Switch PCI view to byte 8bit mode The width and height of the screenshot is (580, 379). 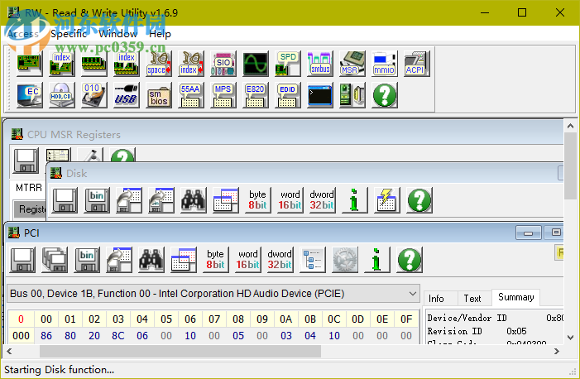pyautogui.click(x=216, y=260)
